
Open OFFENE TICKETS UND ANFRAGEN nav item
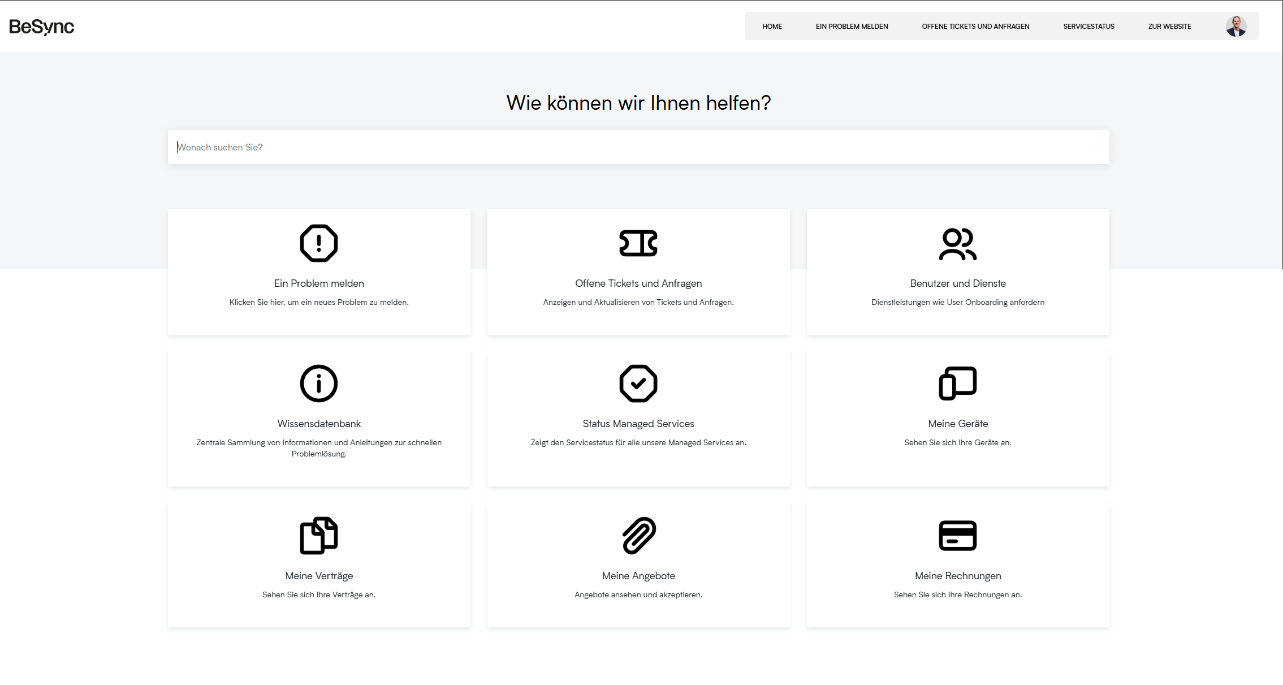pyautogui.click(x=975, y=26)
